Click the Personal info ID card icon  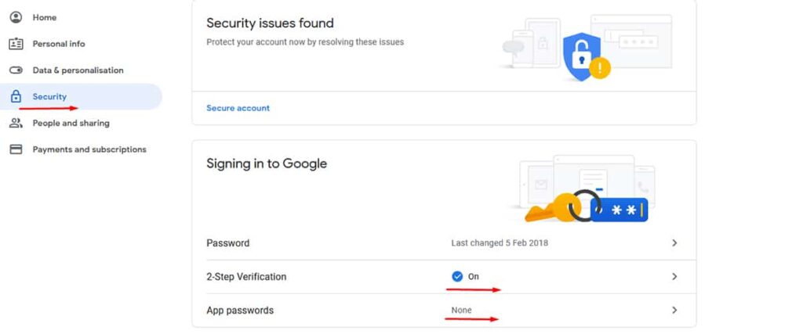[16, 44]
